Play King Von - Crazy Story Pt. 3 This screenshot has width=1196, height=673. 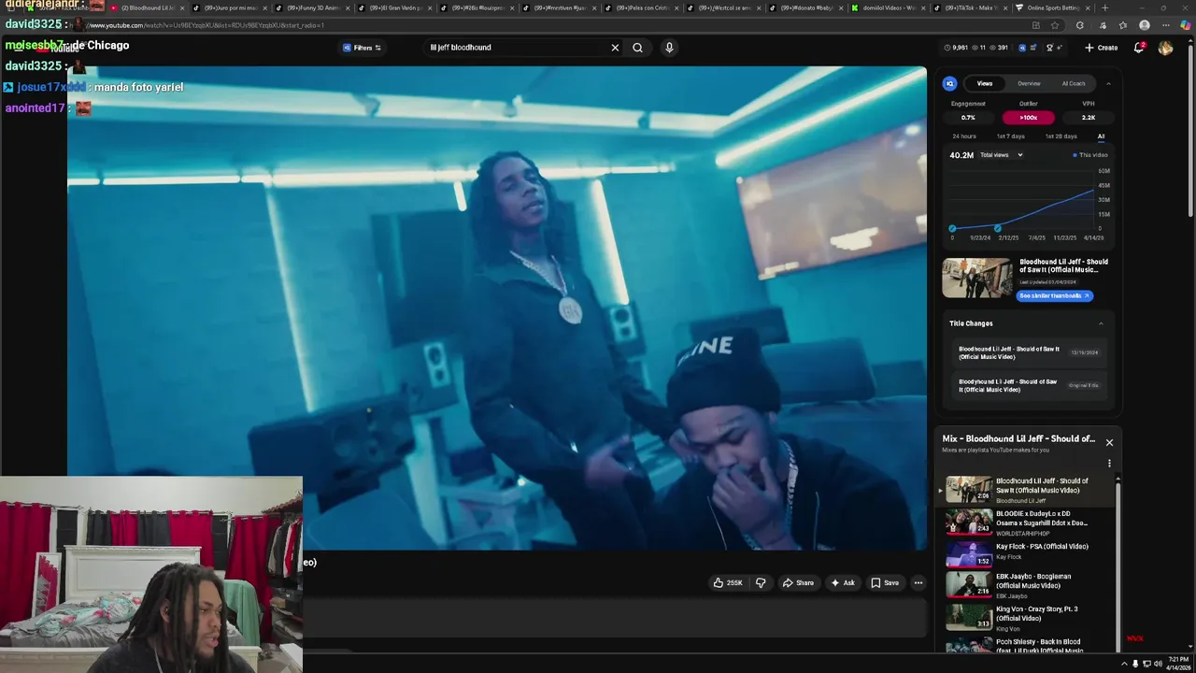click(x=1026, y=617)
